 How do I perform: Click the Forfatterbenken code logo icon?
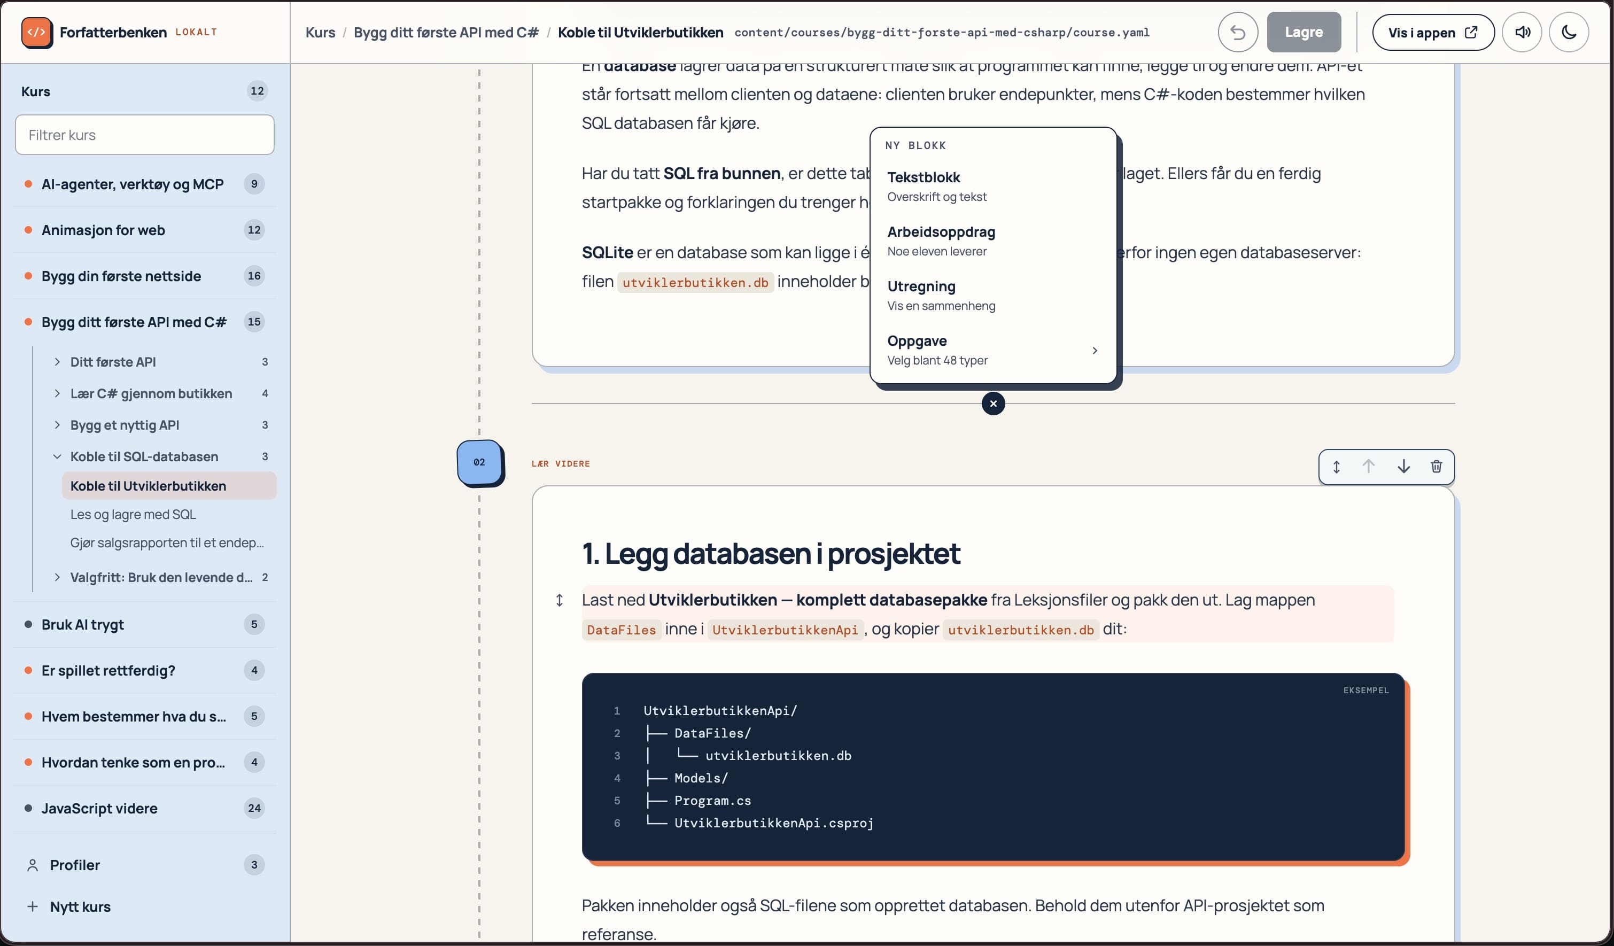(x=36, y=32)
